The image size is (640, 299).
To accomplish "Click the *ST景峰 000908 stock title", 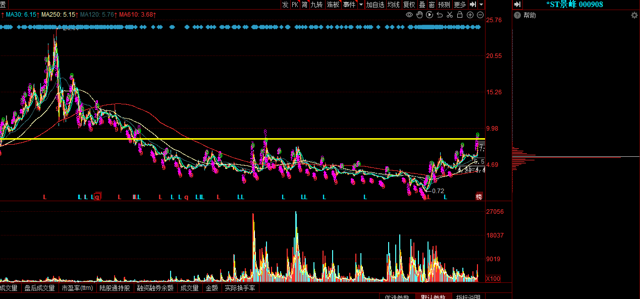I will pyautogui.click(x=574, y=4).
